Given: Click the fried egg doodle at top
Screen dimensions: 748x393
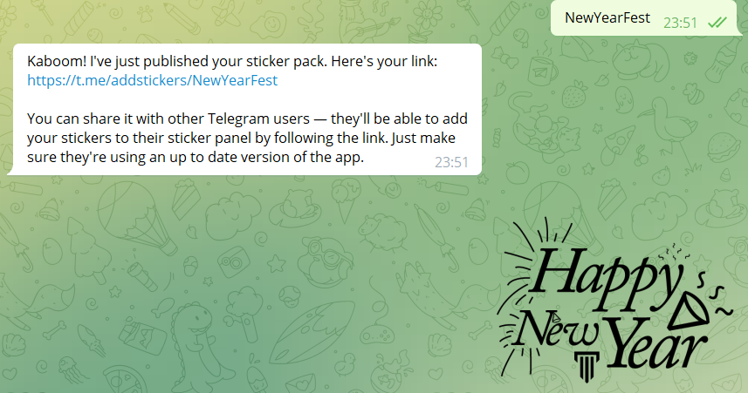Looking at the screenshot, I should 269,24.
